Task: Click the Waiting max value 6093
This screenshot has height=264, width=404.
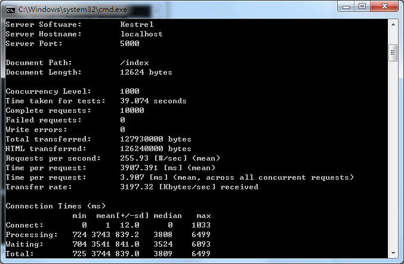Action: click(201, 244)
